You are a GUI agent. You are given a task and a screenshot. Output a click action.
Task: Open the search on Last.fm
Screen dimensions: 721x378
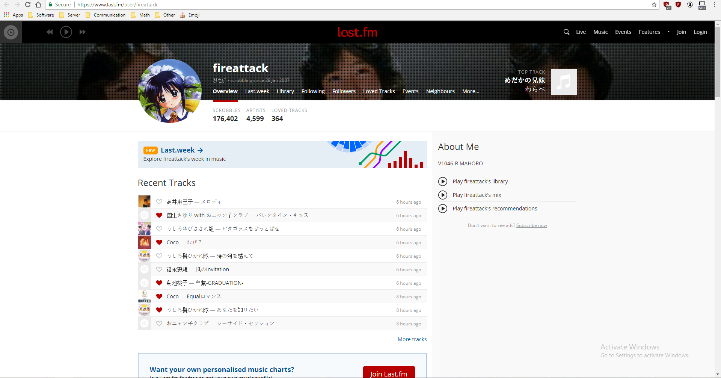pyautogui.click(x=566, y=32)
